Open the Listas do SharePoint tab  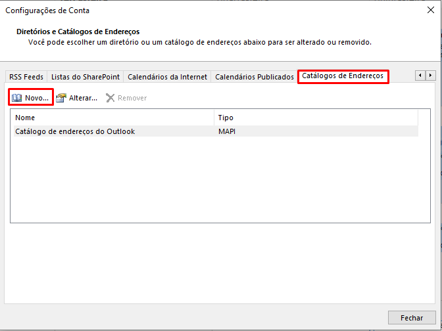pos(86,77)
